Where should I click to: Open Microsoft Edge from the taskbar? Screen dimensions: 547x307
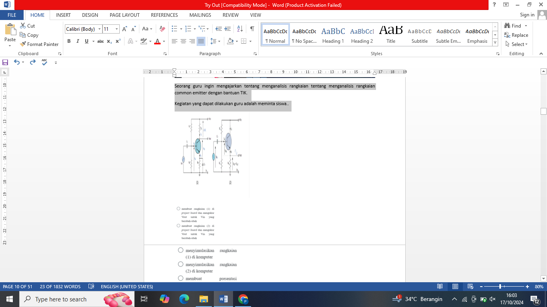pyautogui.click(x=184, y=299)
